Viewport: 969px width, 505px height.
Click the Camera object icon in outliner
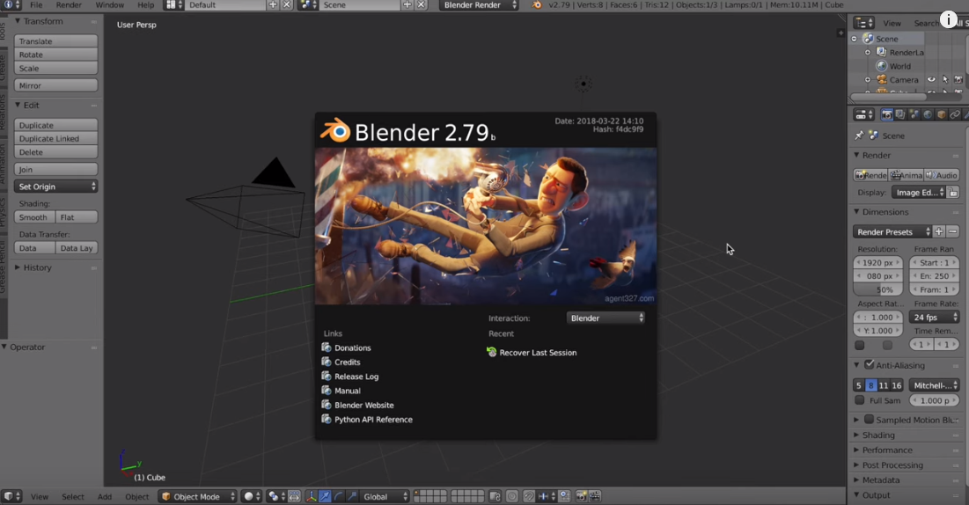(x=882, y=80)
